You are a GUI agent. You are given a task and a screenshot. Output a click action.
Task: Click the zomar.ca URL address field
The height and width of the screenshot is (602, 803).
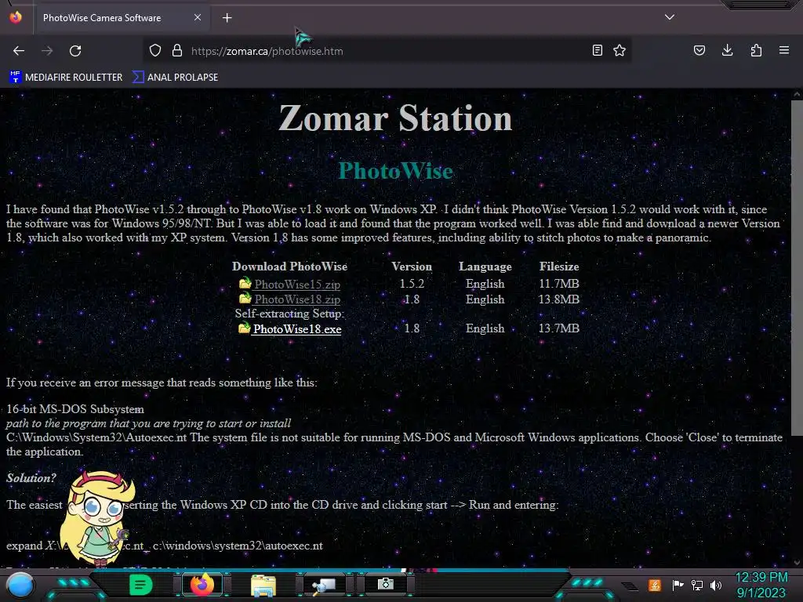(x=387, y=51)
